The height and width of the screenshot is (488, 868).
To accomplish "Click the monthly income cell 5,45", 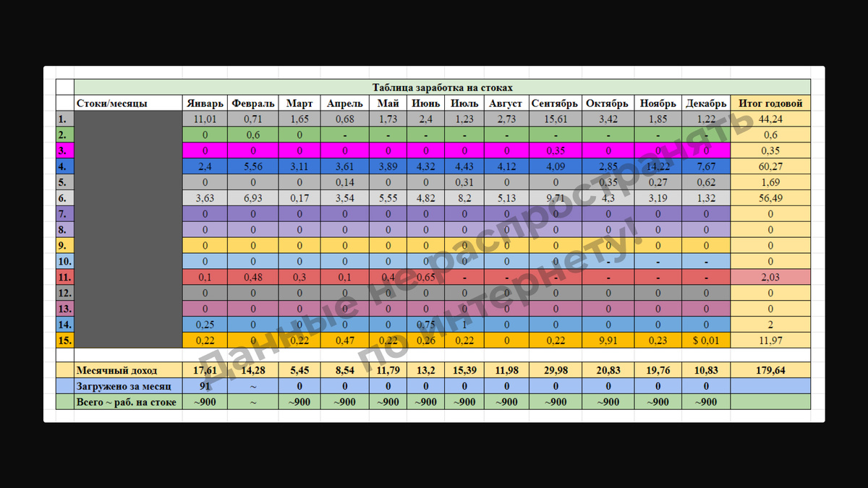I will tap(299, 370).
